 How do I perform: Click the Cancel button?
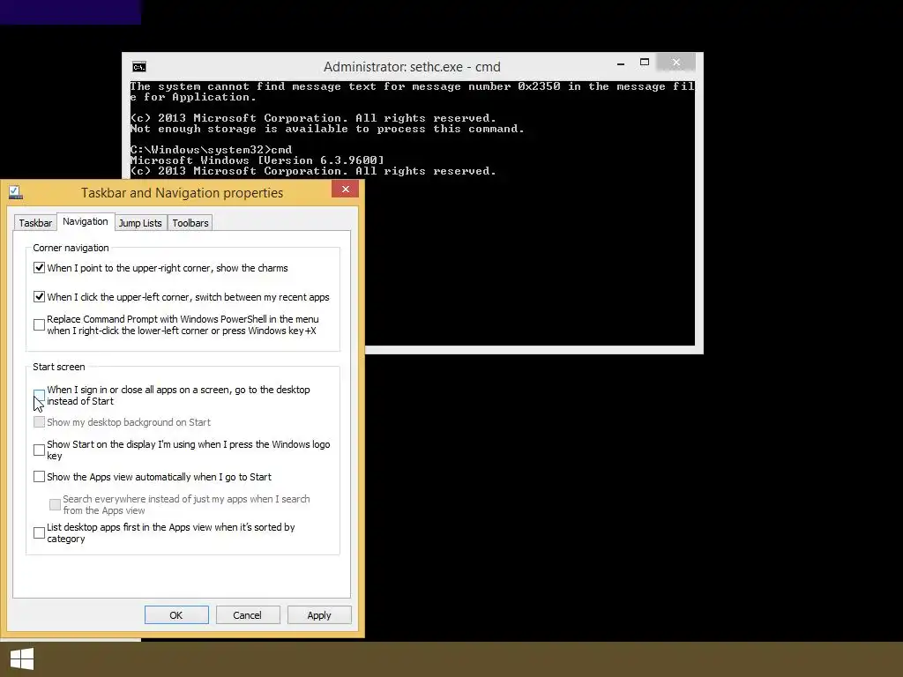(248, 614)
